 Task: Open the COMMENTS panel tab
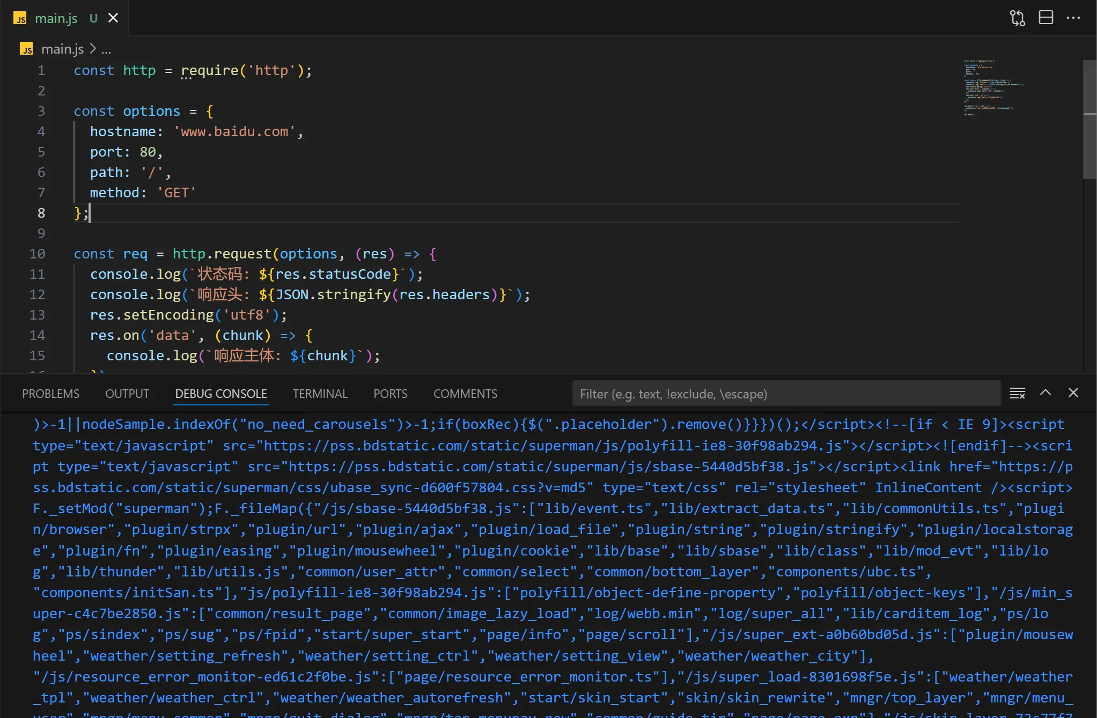click(x=465, y=394)
